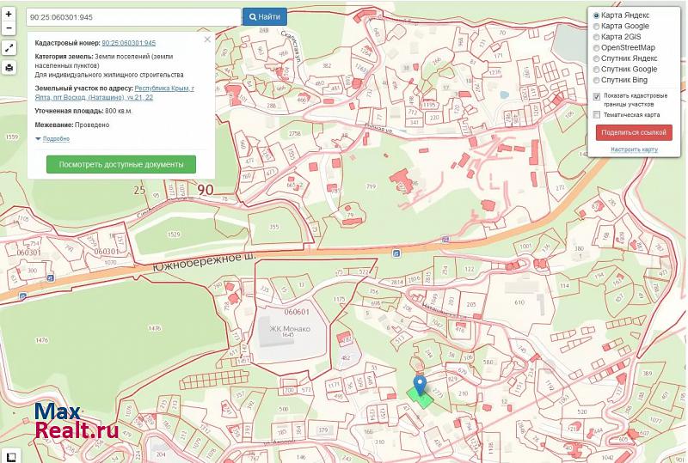Toggle fullscreen map via the expand arrows icon
The height and width of the screenshot is (463, 688).
click(x=9, y=48)
